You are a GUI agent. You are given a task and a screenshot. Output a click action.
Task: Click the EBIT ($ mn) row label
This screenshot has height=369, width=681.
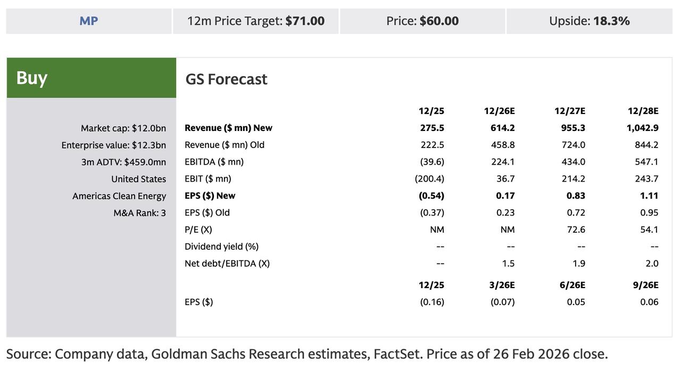click(207, 178)
